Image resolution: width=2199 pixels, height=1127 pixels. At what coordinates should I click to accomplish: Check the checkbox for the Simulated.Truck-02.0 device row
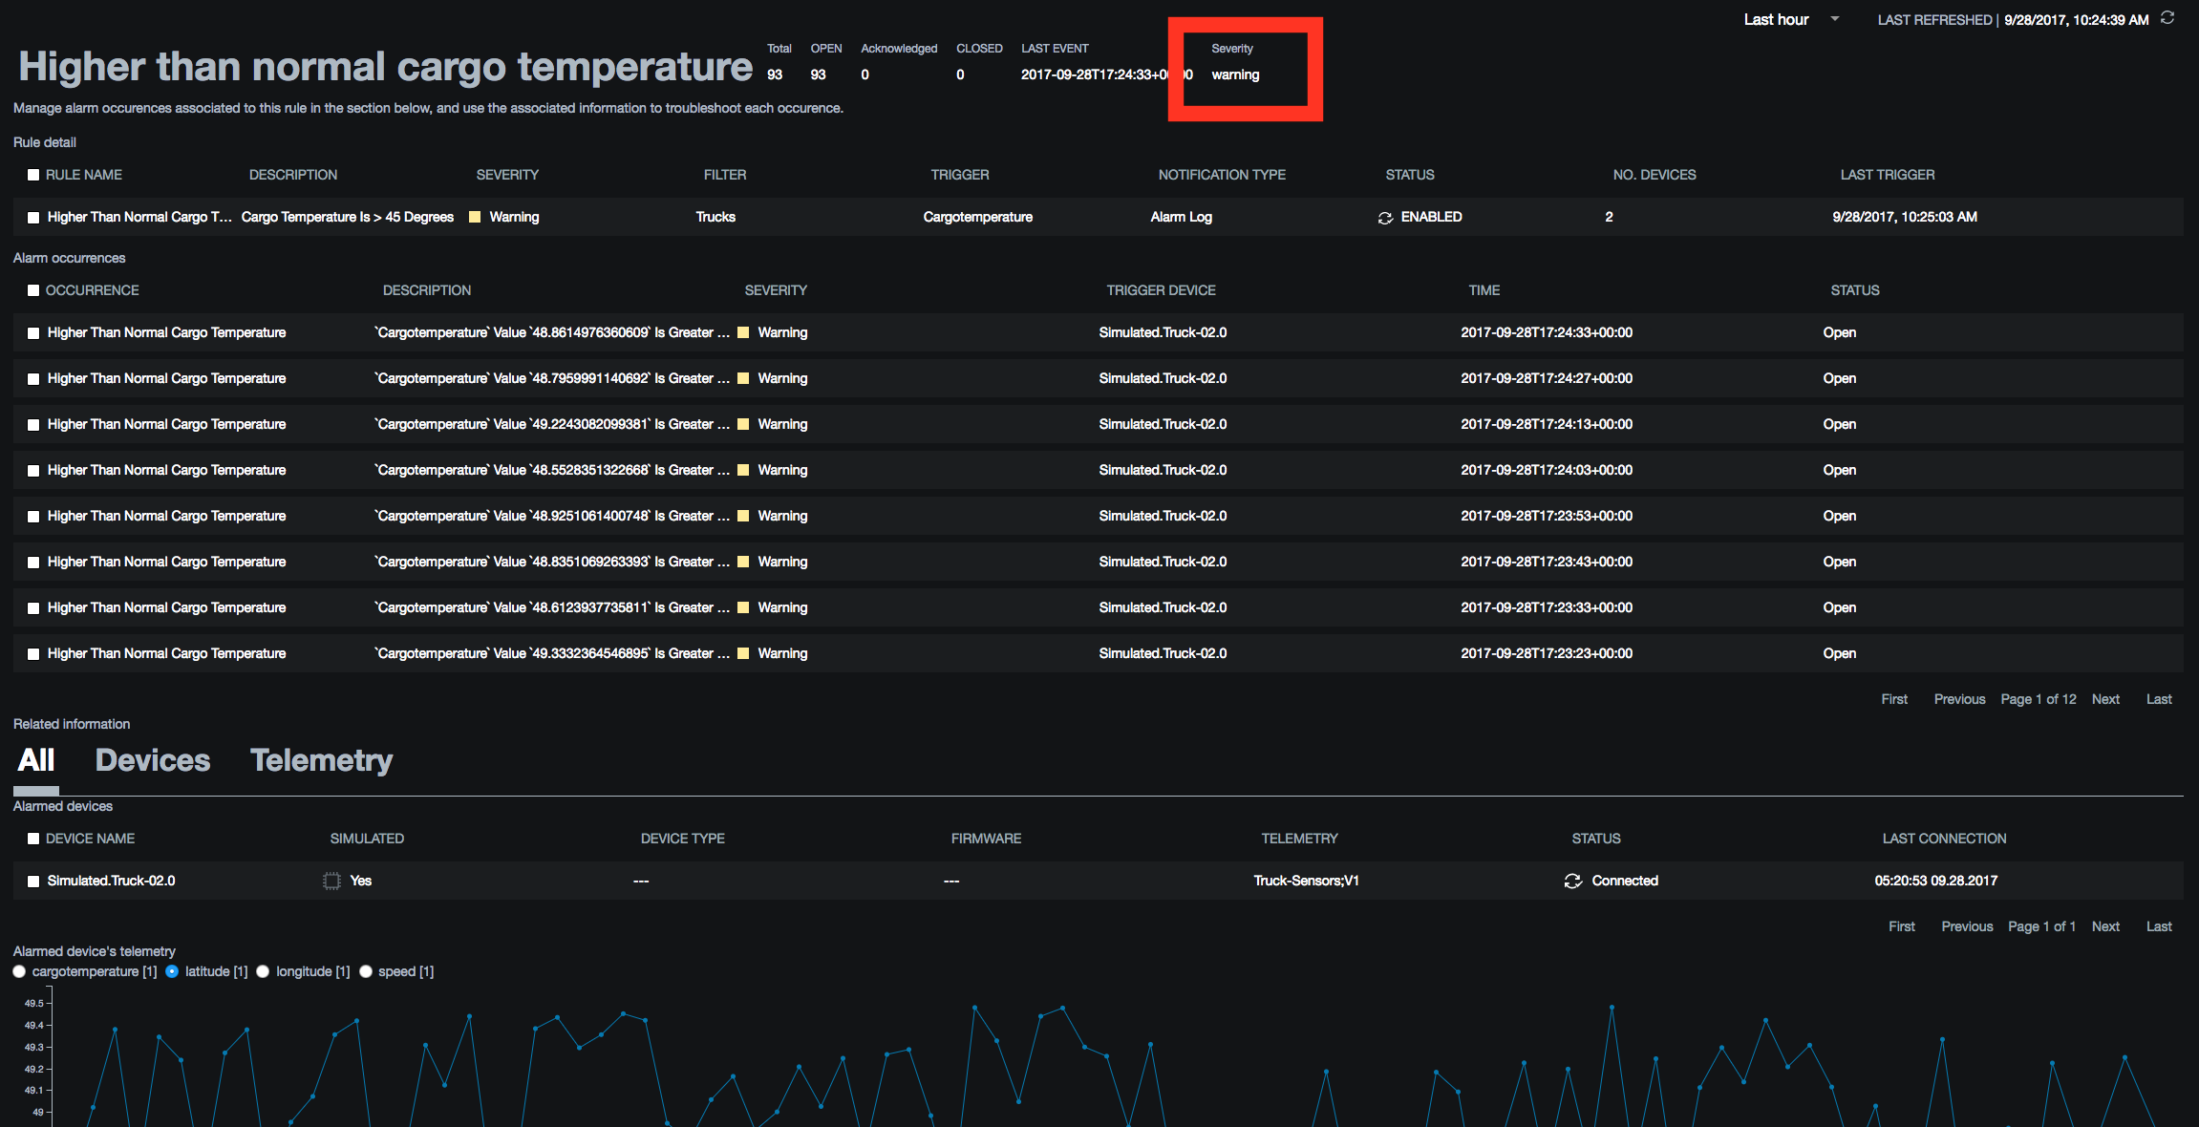[32, 880]
